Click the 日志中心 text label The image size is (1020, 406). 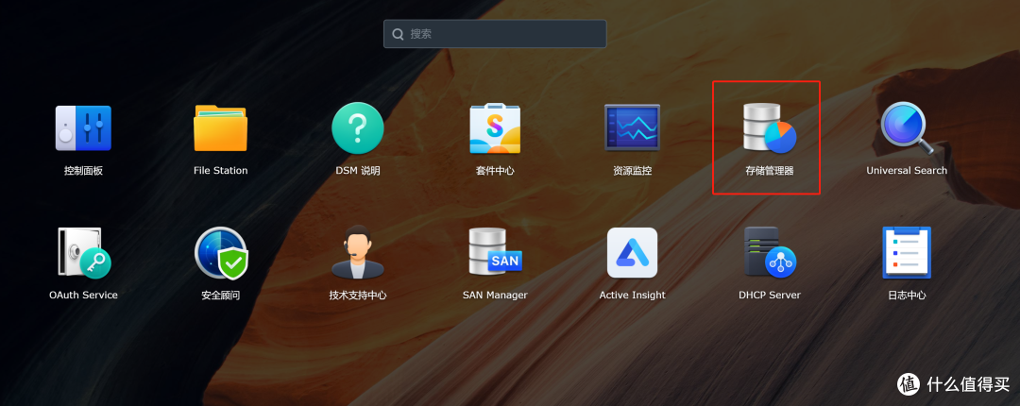coord(907,295)
